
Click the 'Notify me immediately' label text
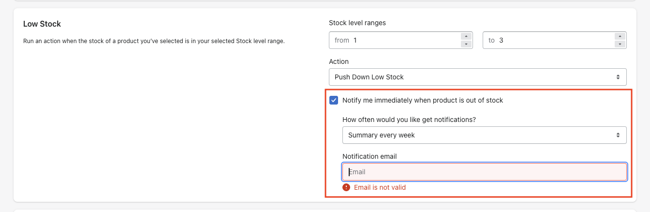click(x=422, y=100)
